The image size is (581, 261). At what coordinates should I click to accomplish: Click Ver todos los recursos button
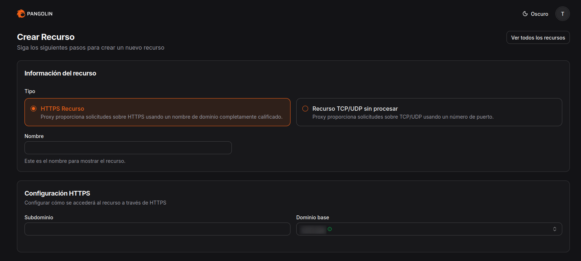pos(538,38)
